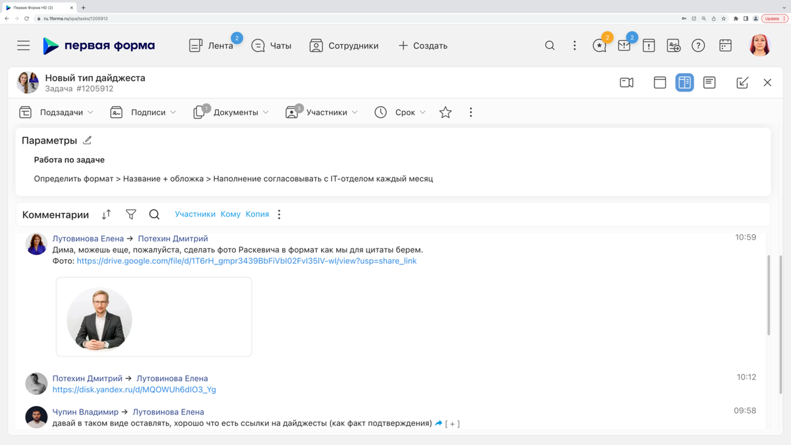Add task to favorites with star
The image size is (791, 445).
coord(446,112)
